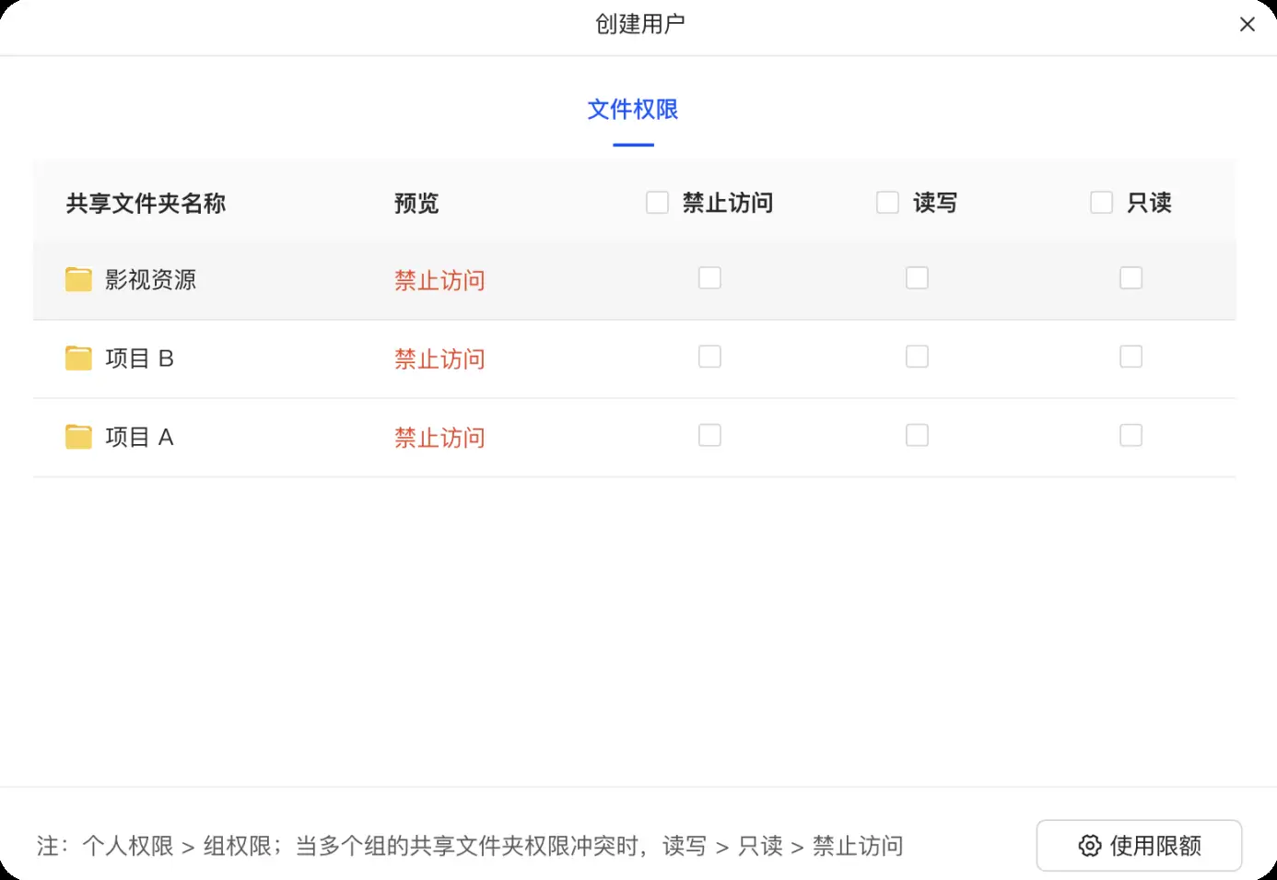This screenshot has width=1277, height=880.
Task: Enable 禁止访问 for 项目 B
Action: tap(709, 357)
